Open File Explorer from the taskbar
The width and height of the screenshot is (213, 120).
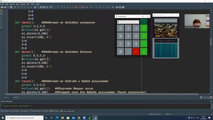63,118
